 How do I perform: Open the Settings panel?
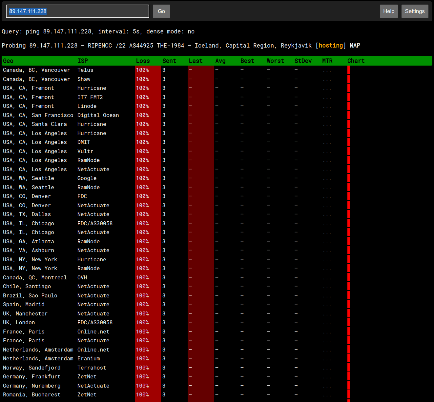pos(415,11)
